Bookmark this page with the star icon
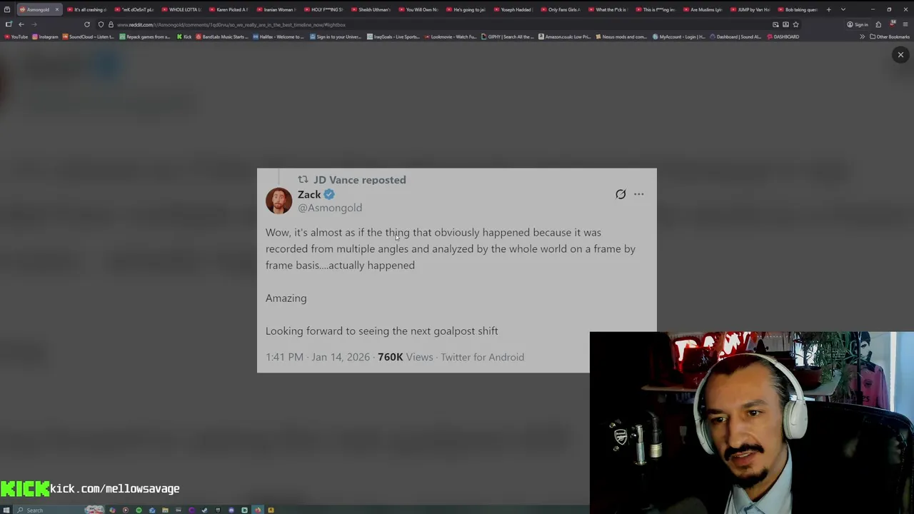The height and width of the screenshot is (514, 914). (x=795, y=24)
